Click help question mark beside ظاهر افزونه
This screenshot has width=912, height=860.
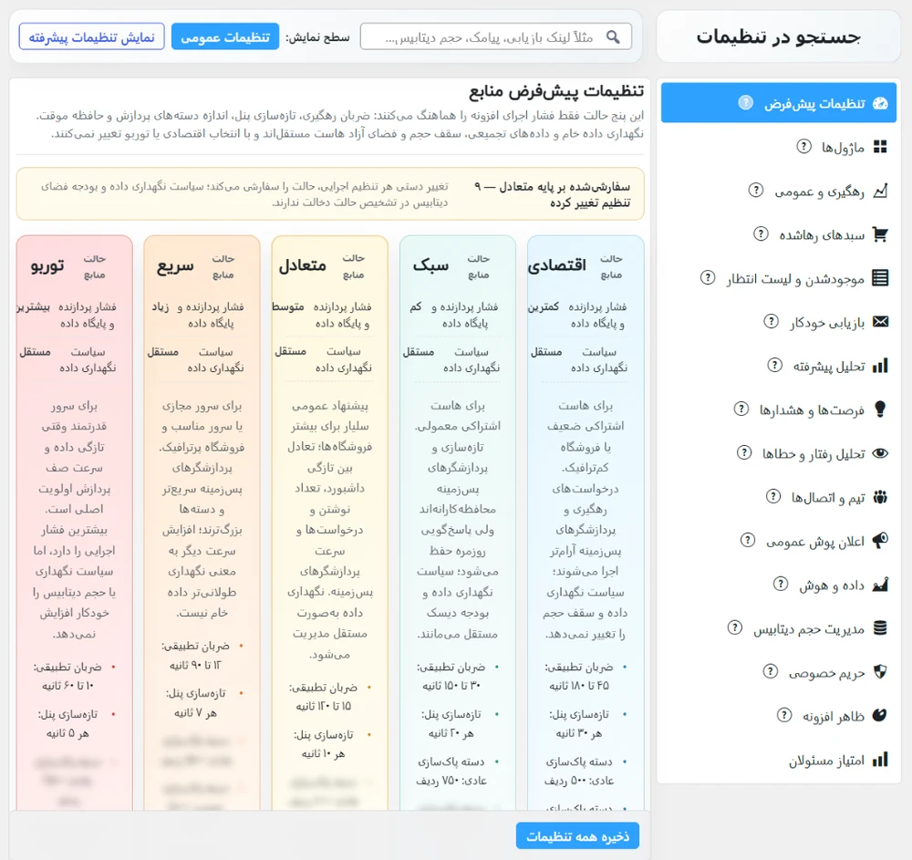[784, 715]
